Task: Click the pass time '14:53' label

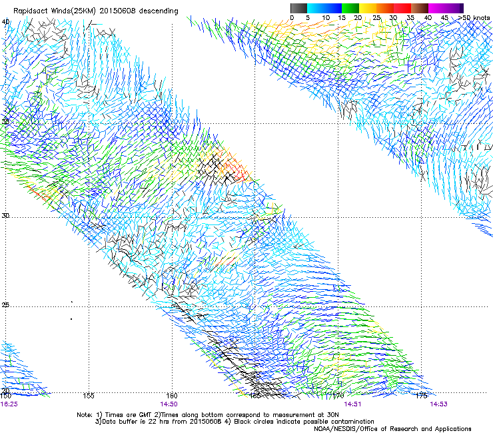Action: coord(438,404)
